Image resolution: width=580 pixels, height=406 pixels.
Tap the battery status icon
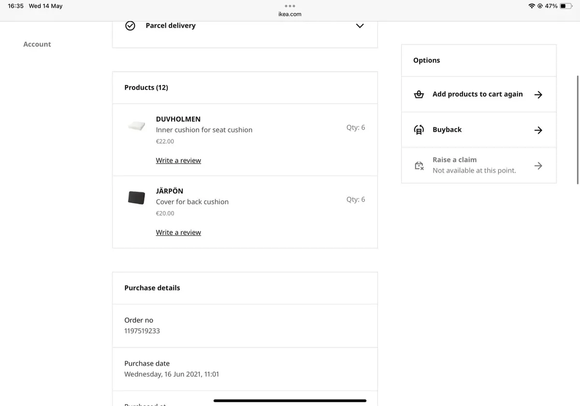pos(566,6)
